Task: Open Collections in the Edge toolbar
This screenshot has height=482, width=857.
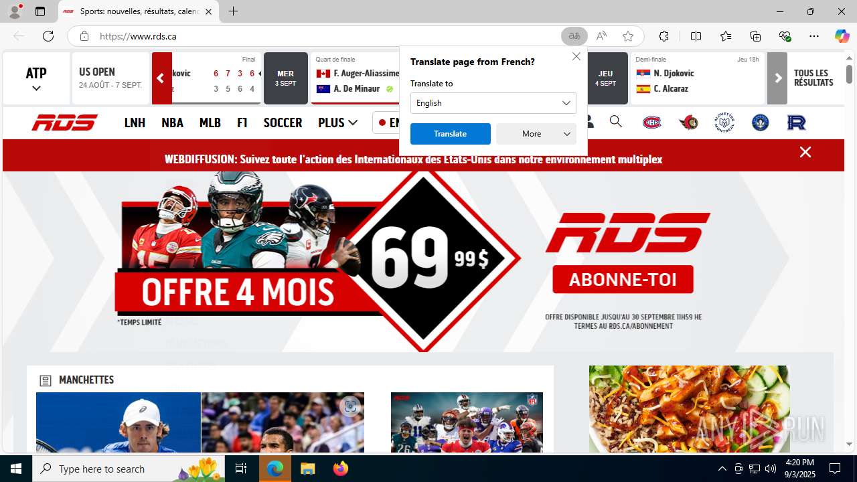Action: (x=755, y=36)
